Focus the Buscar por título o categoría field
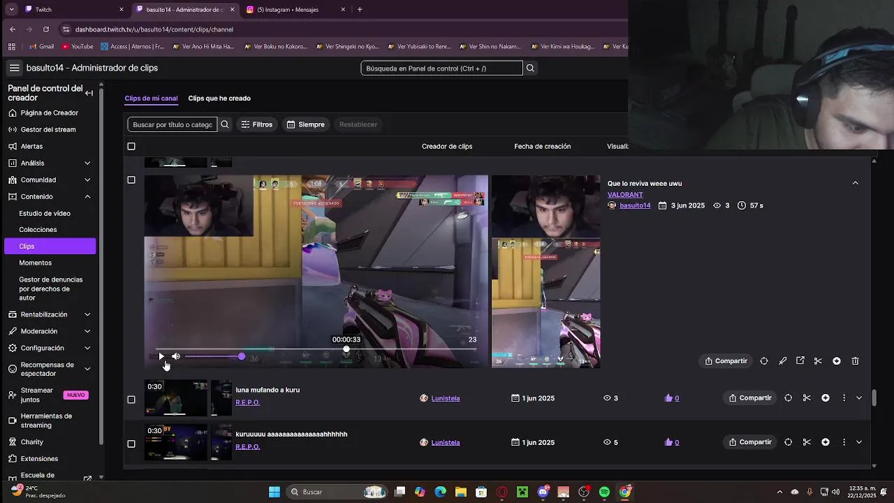This screenshot has width=894, height=503. point(173,124)
